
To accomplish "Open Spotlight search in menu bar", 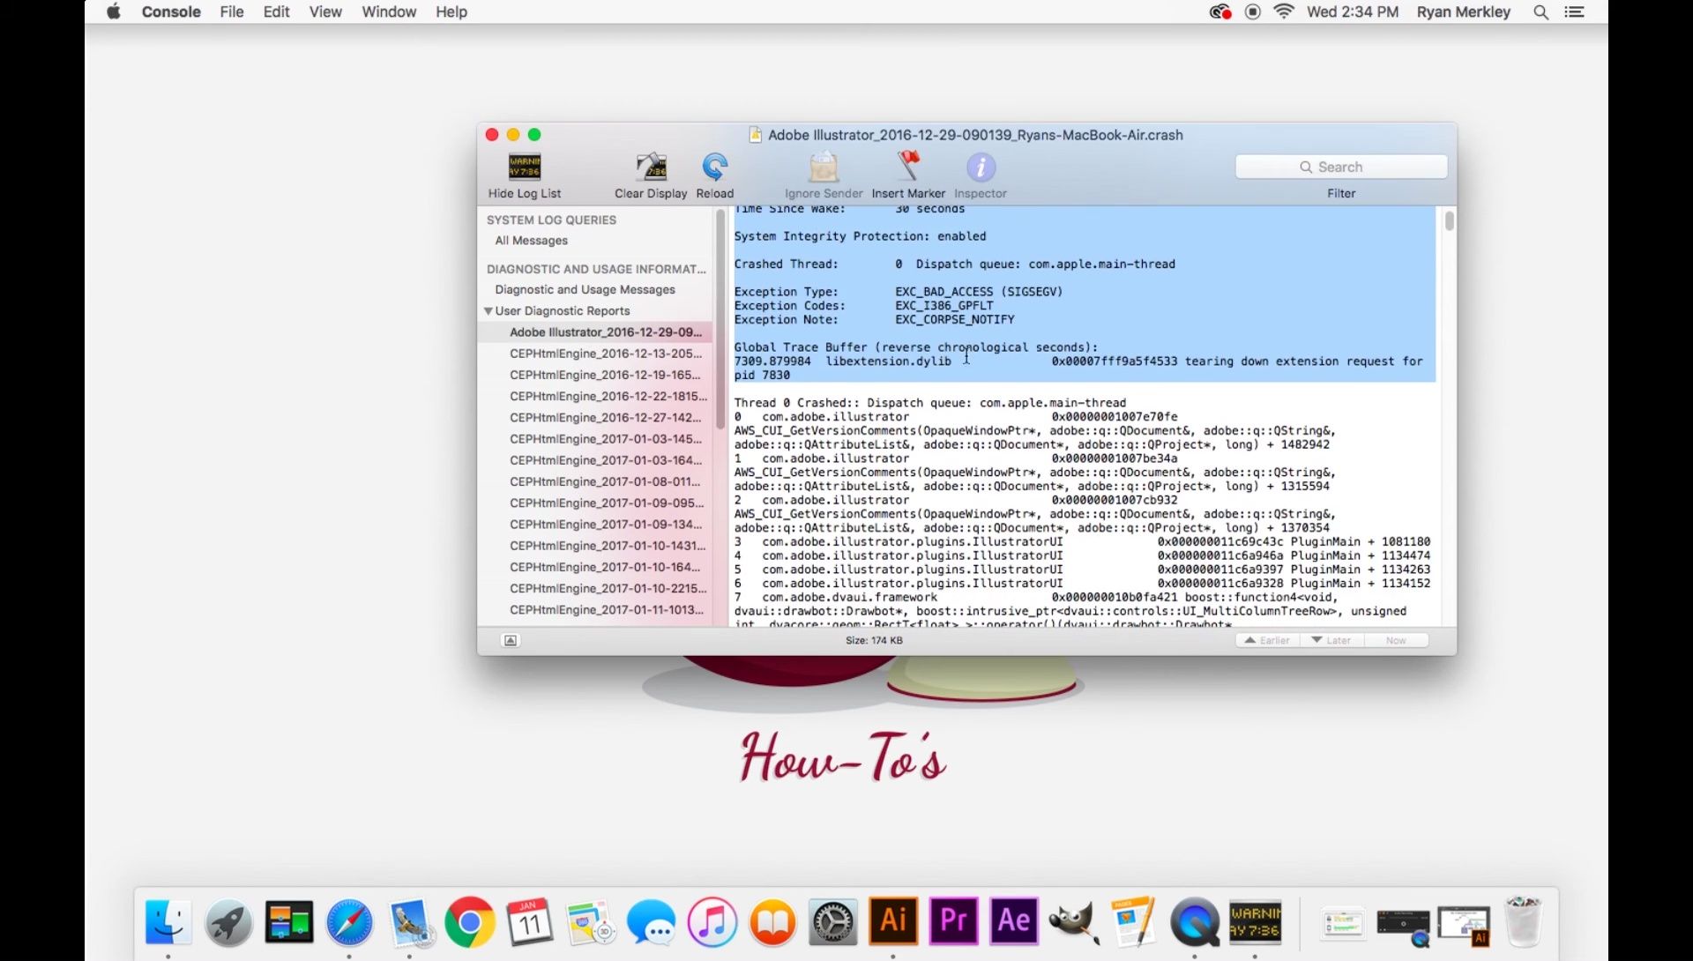I will [x=1541, y=11].
